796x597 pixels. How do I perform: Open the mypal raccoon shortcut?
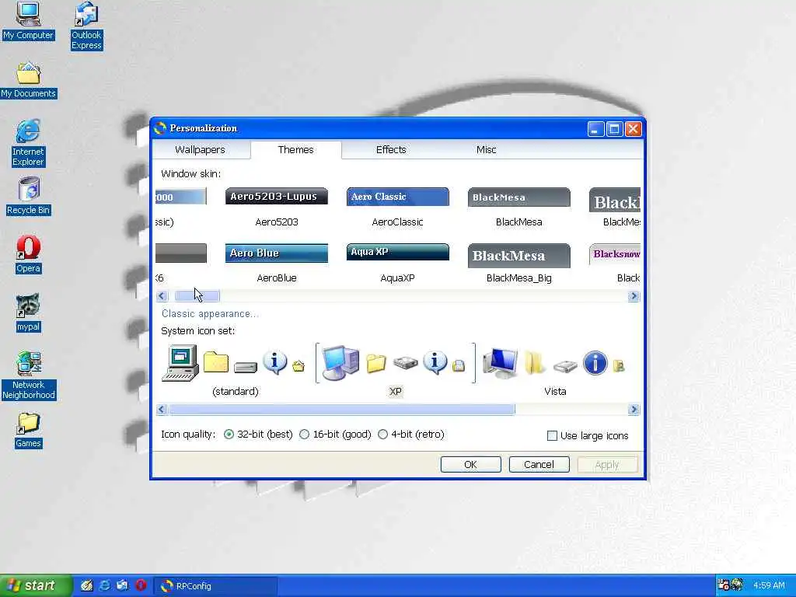pyautogui.click(x=28, y=312)
